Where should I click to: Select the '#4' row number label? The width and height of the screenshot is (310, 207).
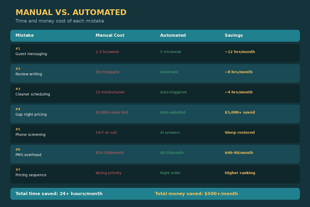pos(18,109)
